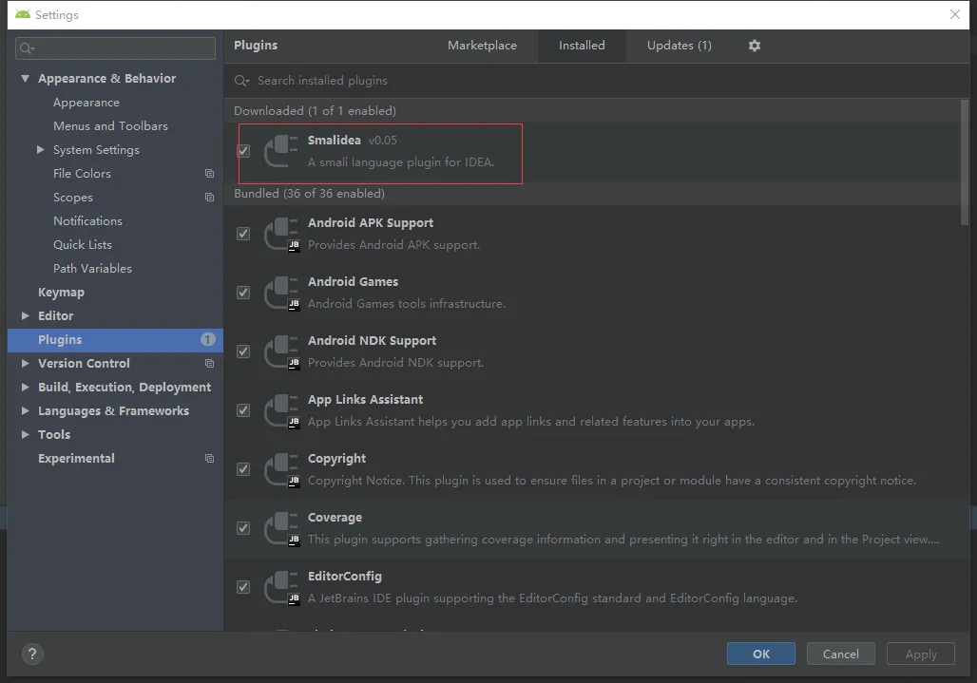Screen dimensions: 977x683
Task: Click the Cancel button
Action: 840,654
